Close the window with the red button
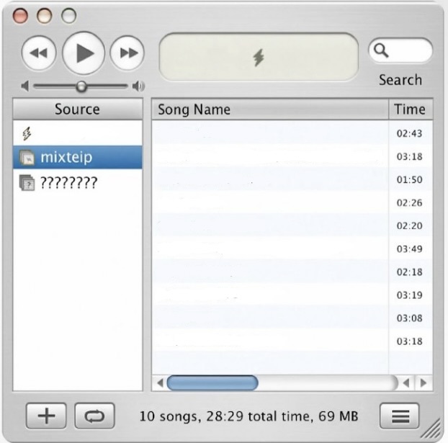 (x=20, y=15)
